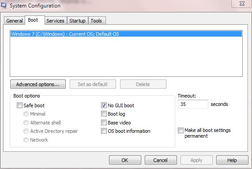Close the System Configuration window
Viewport: 252px width, 169px height.
(x=242, y=4)
